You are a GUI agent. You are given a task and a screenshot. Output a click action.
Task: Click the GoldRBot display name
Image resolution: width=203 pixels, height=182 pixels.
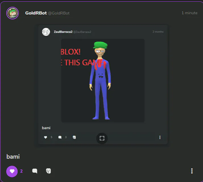pos(36,13)
